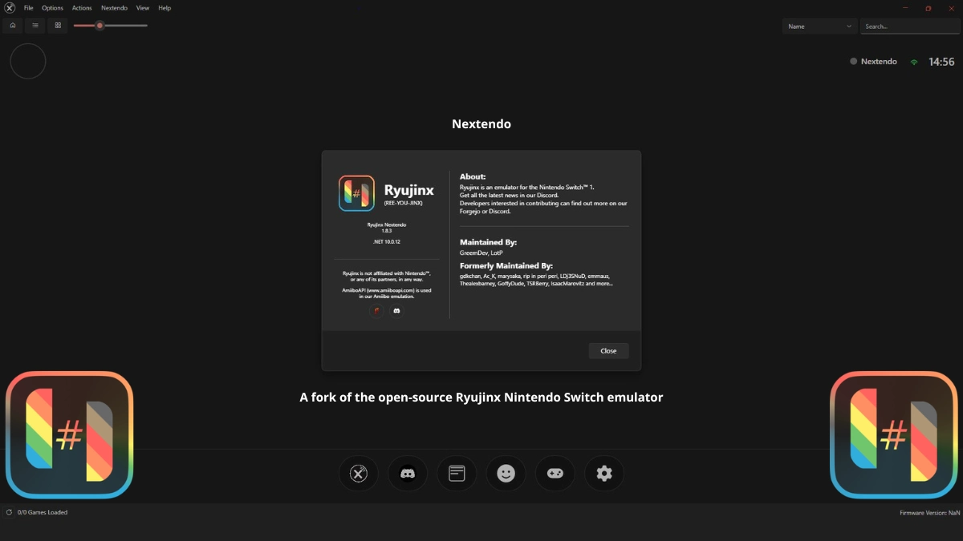Click the 'Formerly Maintained By:' heading
Screen dimensions: 963x541
506,265
